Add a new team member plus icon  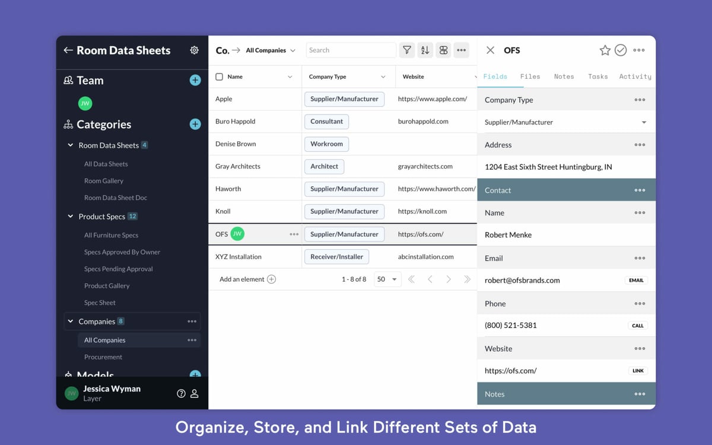coord(195,80)
